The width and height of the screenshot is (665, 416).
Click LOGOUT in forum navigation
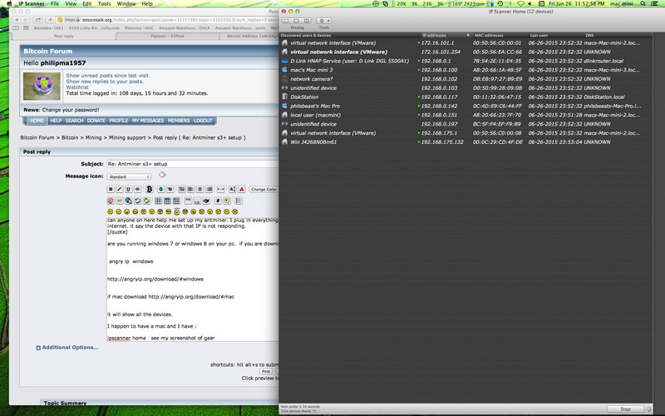(203, 121)
